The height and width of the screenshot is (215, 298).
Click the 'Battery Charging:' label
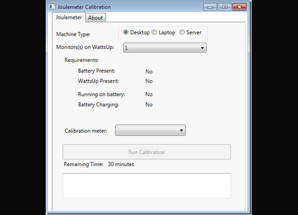[98, 105]
